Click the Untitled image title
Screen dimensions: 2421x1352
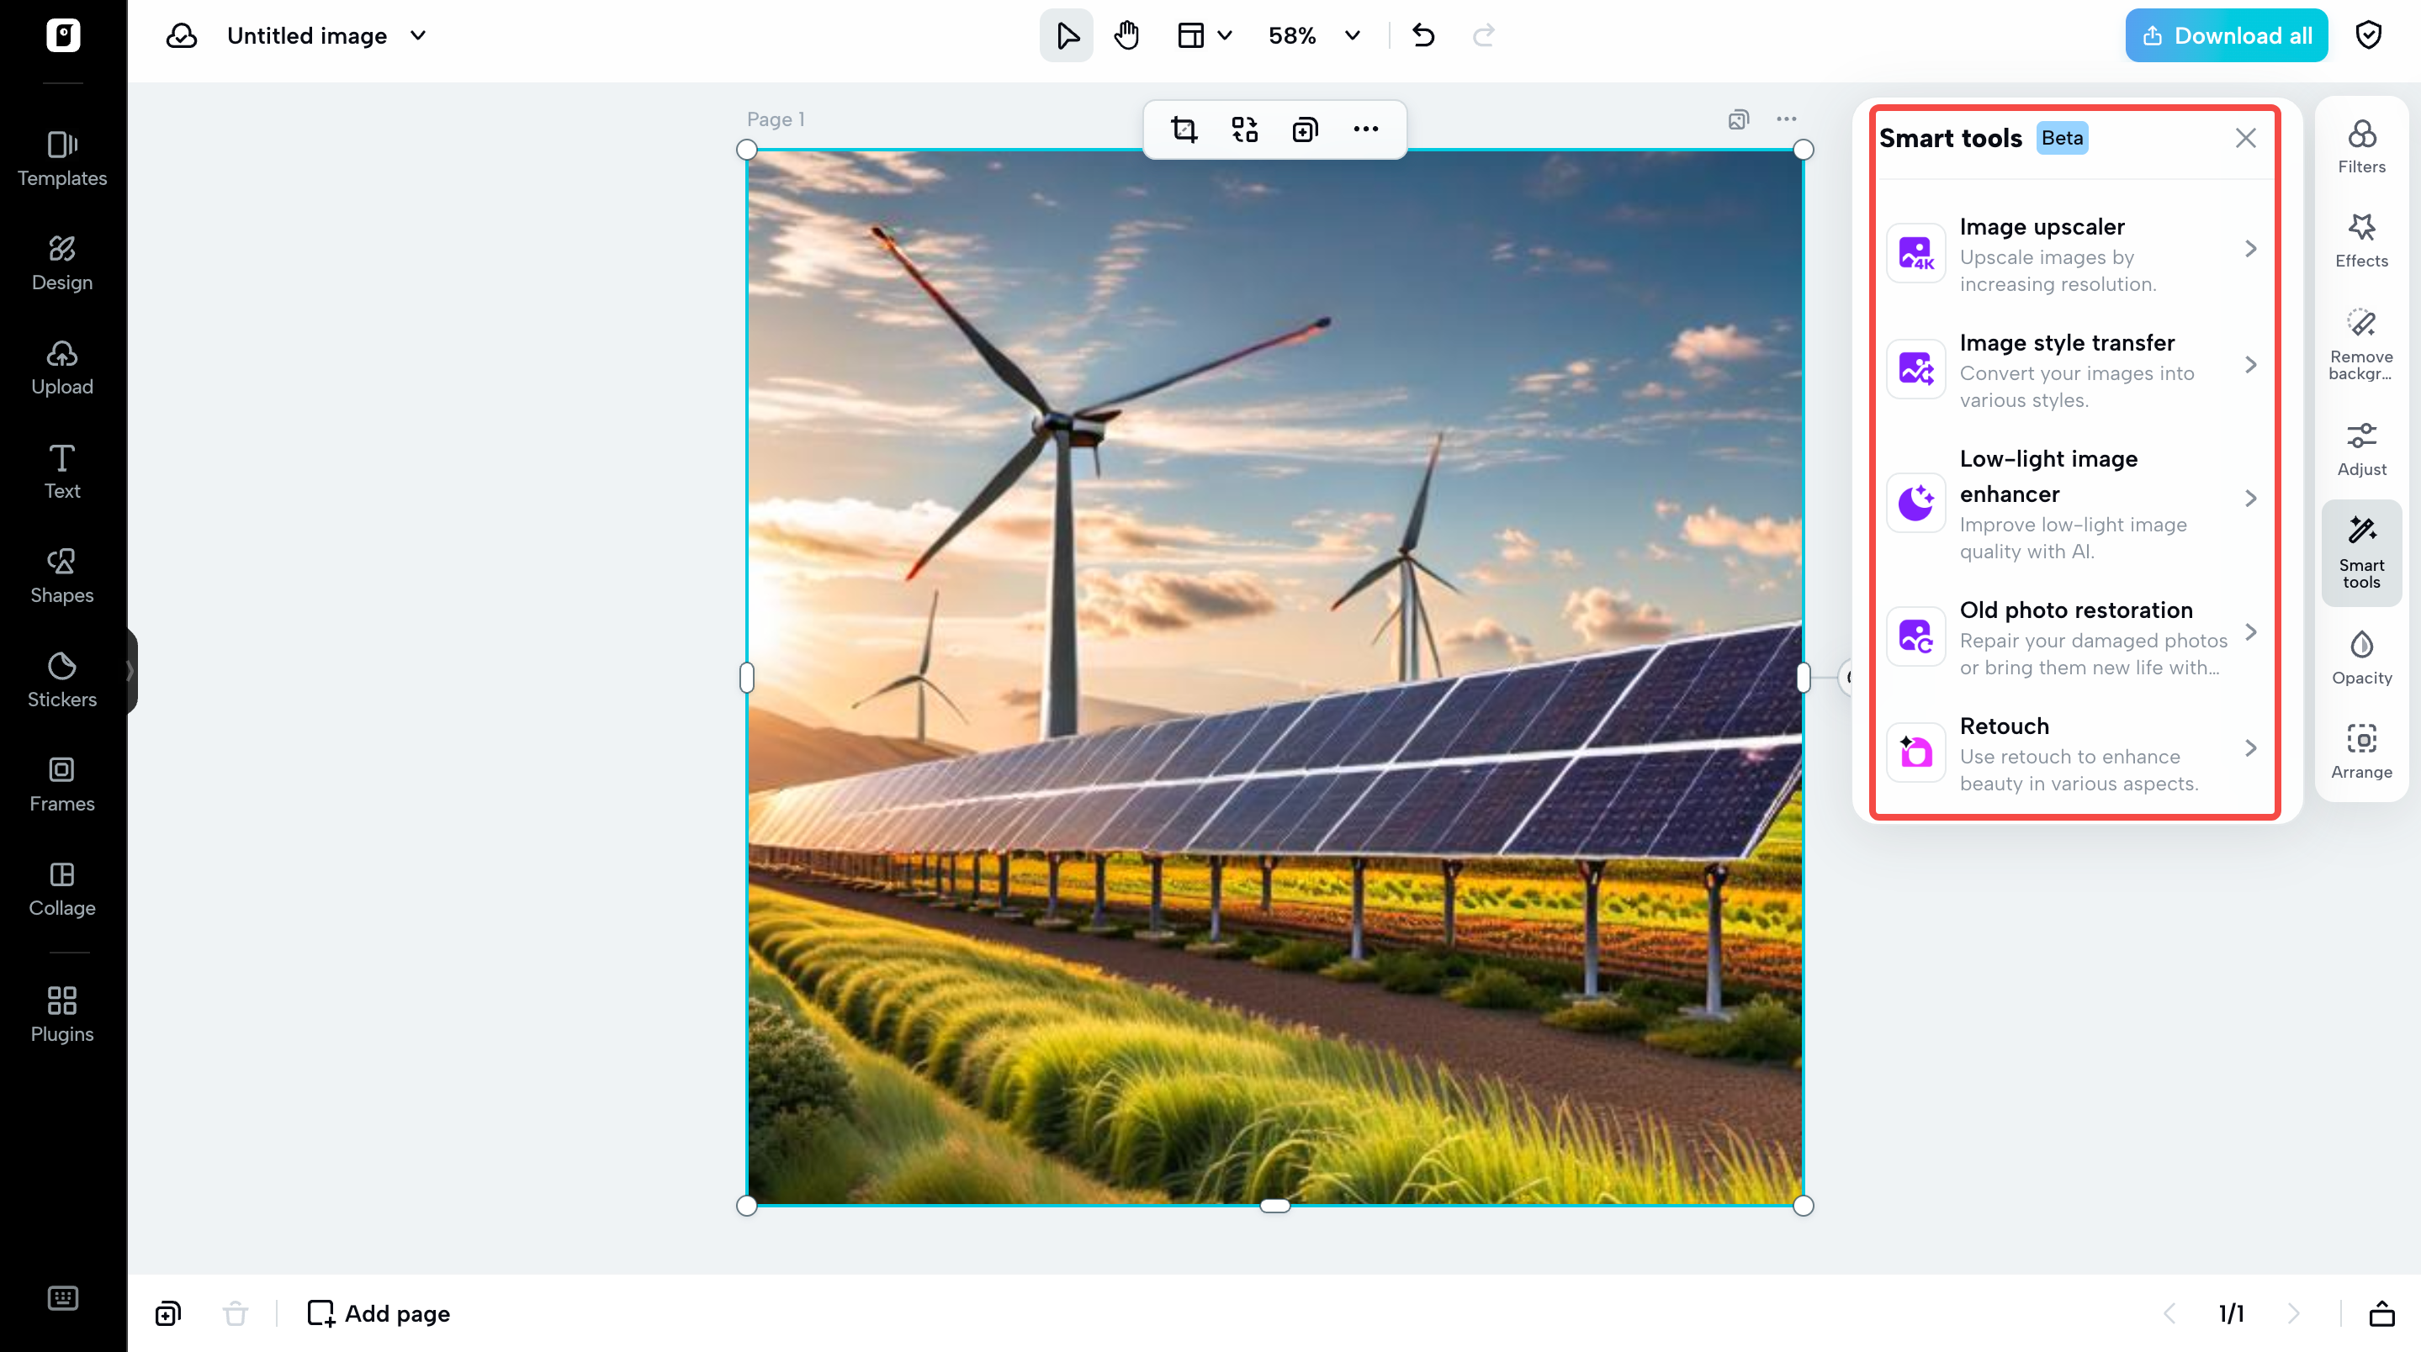307,35
